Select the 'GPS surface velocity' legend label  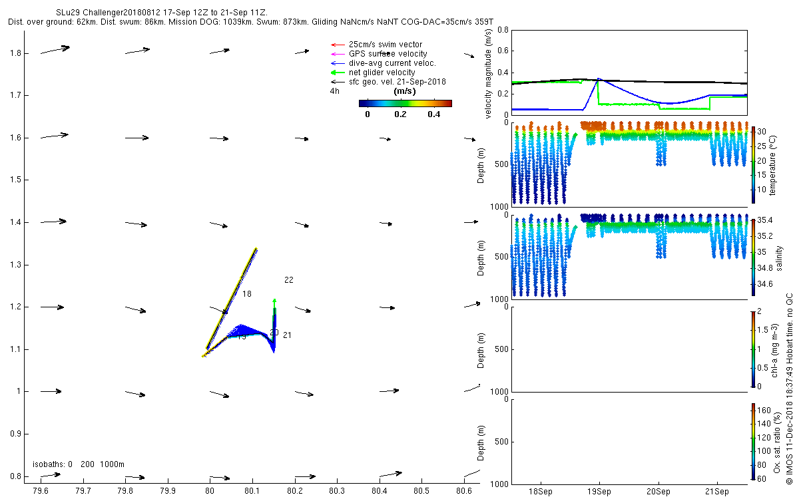[388, 54]
